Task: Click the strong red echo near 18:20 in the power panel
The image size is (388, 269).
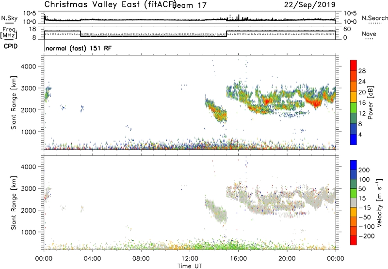Action: tap(267, 101)
